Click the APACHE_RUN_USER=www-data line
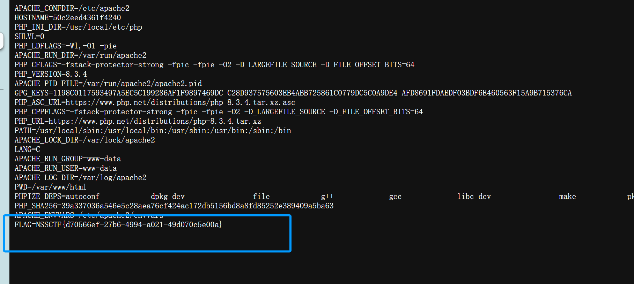The height and width of the screenshot is (284, 634). click(x=66, y=168)
